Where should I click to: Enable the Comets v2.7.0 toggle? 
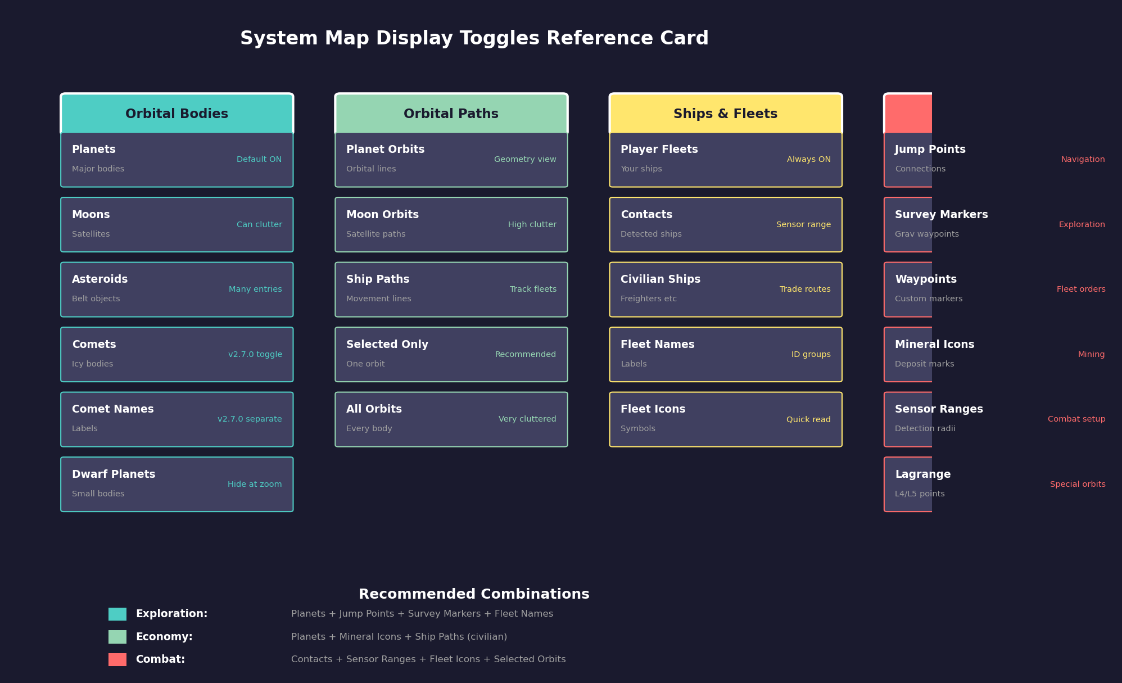(177, 354)
